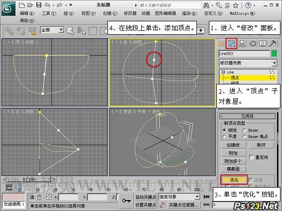
Task: Click the 优化 button
Action: pos(234,180)
